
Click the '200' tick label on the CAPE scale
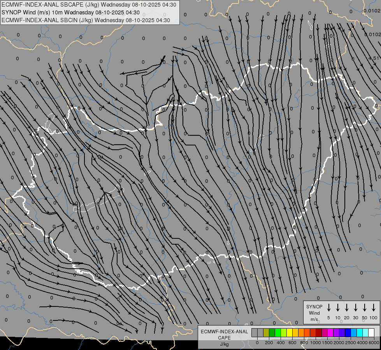coord(269,343)
